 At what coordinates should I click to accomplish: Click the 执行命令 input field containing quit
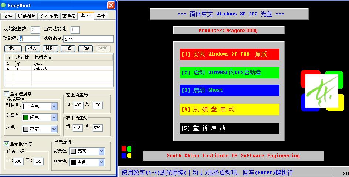[89, 39]
